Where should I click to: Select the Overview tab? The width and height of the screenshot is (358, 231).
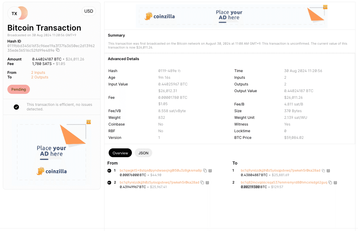pos(120,153)
